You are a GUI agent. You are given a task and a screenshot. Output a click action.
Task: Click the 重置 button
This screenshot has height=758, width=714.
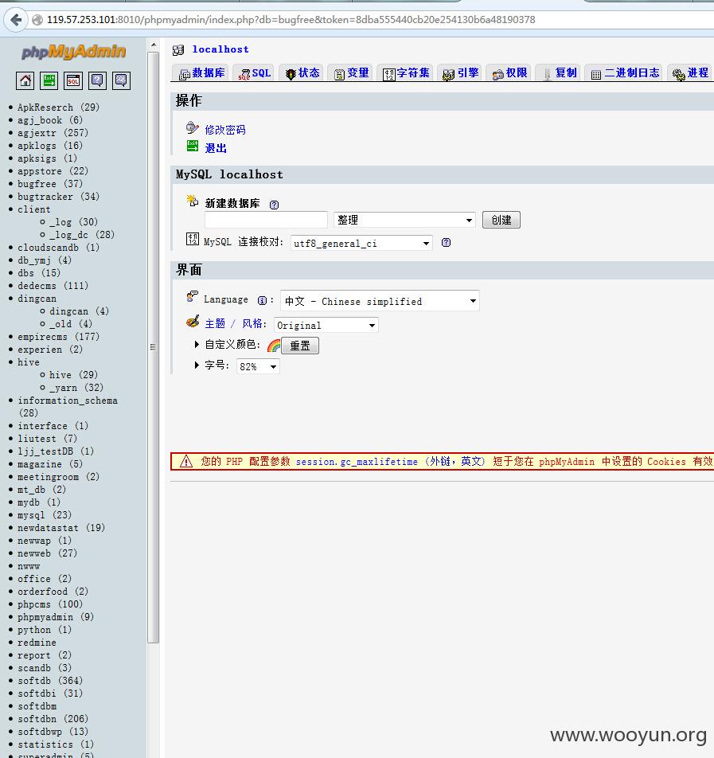300,346
